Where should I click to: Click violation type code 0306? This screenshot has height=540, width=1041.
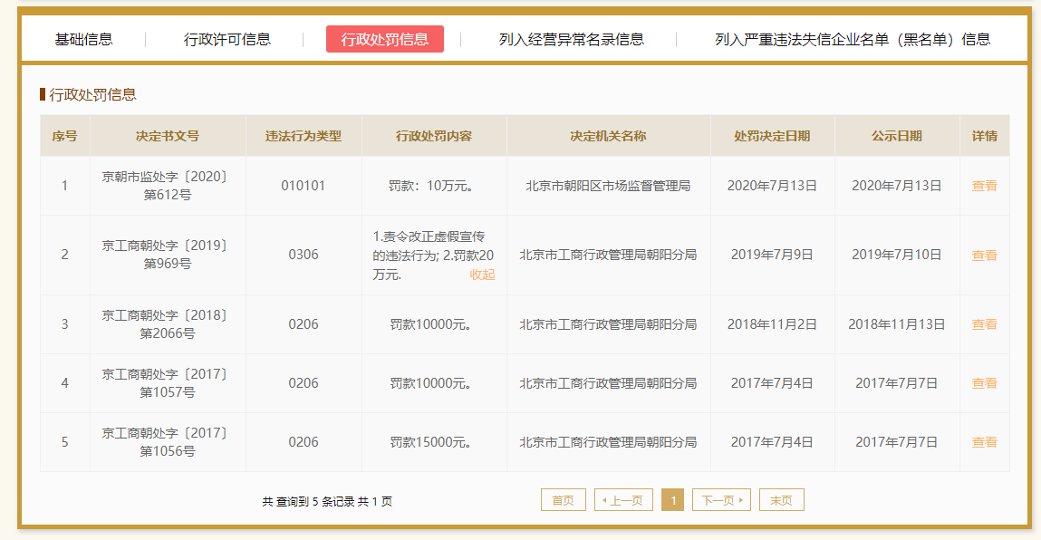tap(304, 256)
